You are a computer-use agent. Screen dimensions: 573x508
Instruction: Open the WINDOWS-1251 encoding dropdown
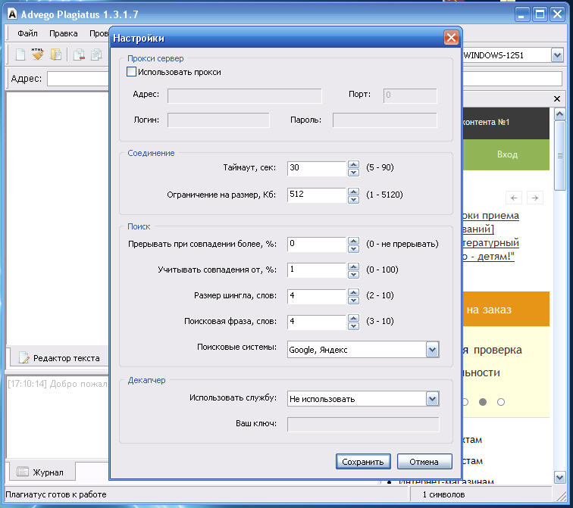557,55
